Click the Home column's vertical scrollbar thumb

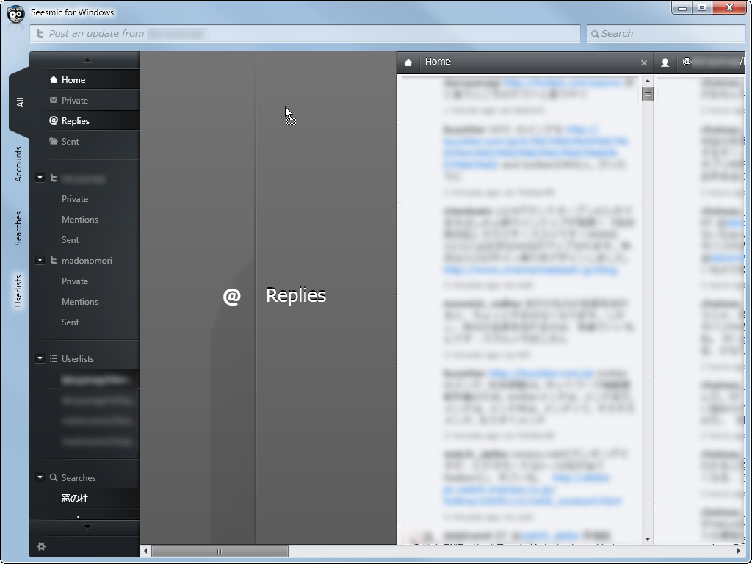tap(648, 94)
